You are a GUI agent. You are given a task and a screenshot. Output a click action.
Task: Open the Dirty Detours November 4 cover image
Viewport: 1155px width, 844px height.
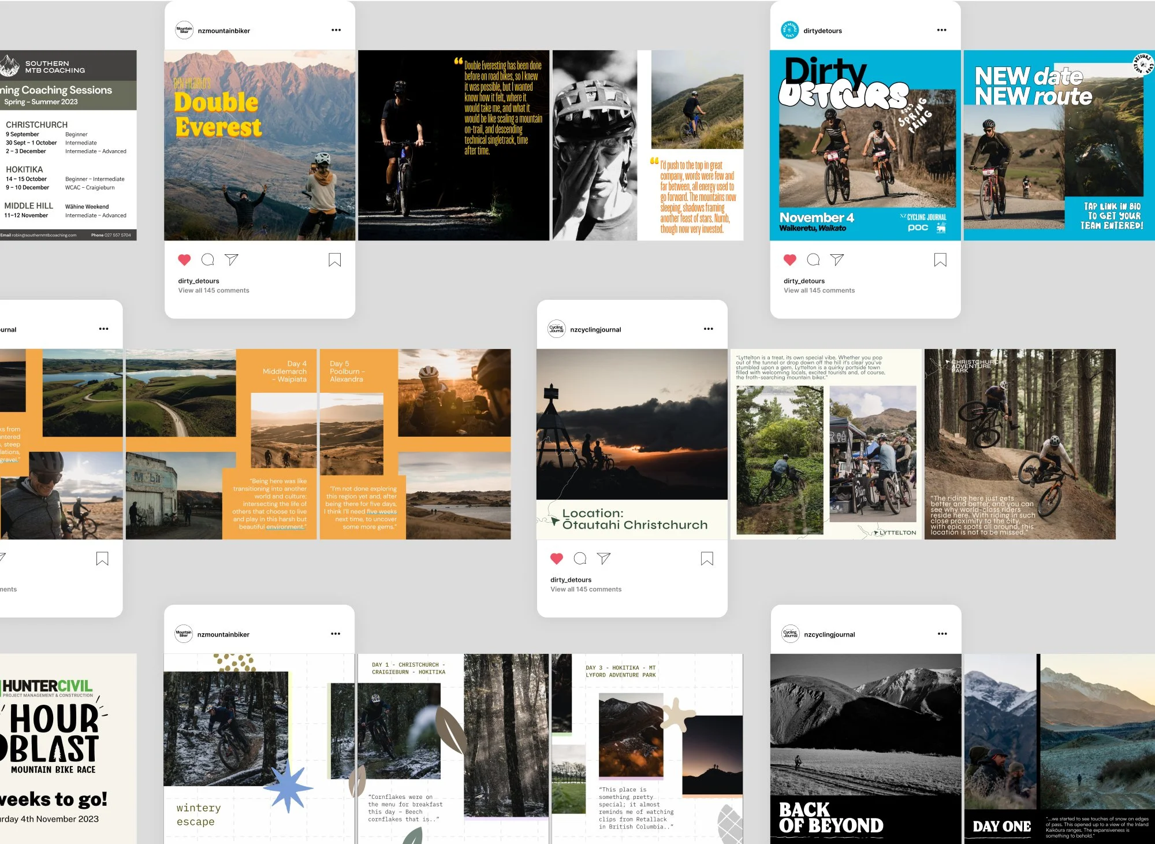click(x=865, y=145)
